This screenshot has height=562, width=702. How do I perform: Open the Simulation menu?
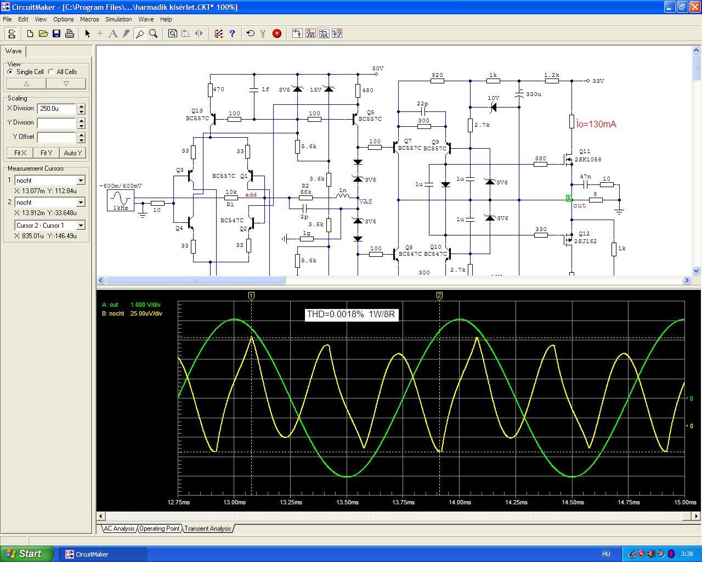[118, 19]
